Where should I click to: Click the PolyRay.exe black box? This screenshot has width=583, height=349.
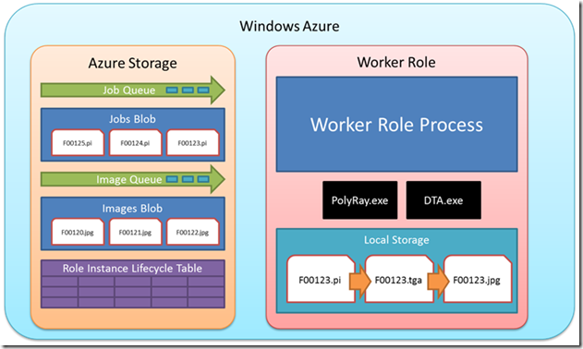tap(360, 200)
